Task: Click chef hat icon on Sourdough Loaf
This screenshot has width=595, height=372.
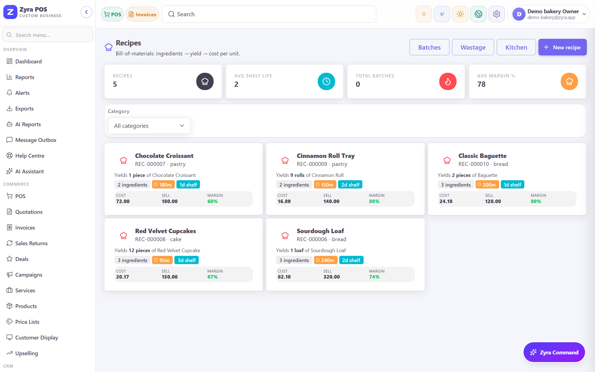Action: tap(285, 235)
